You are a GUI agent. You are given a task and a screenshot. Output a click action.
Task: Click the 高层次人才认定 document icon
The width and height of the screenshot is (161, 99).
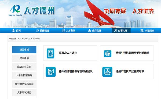[x=50, y=53]
